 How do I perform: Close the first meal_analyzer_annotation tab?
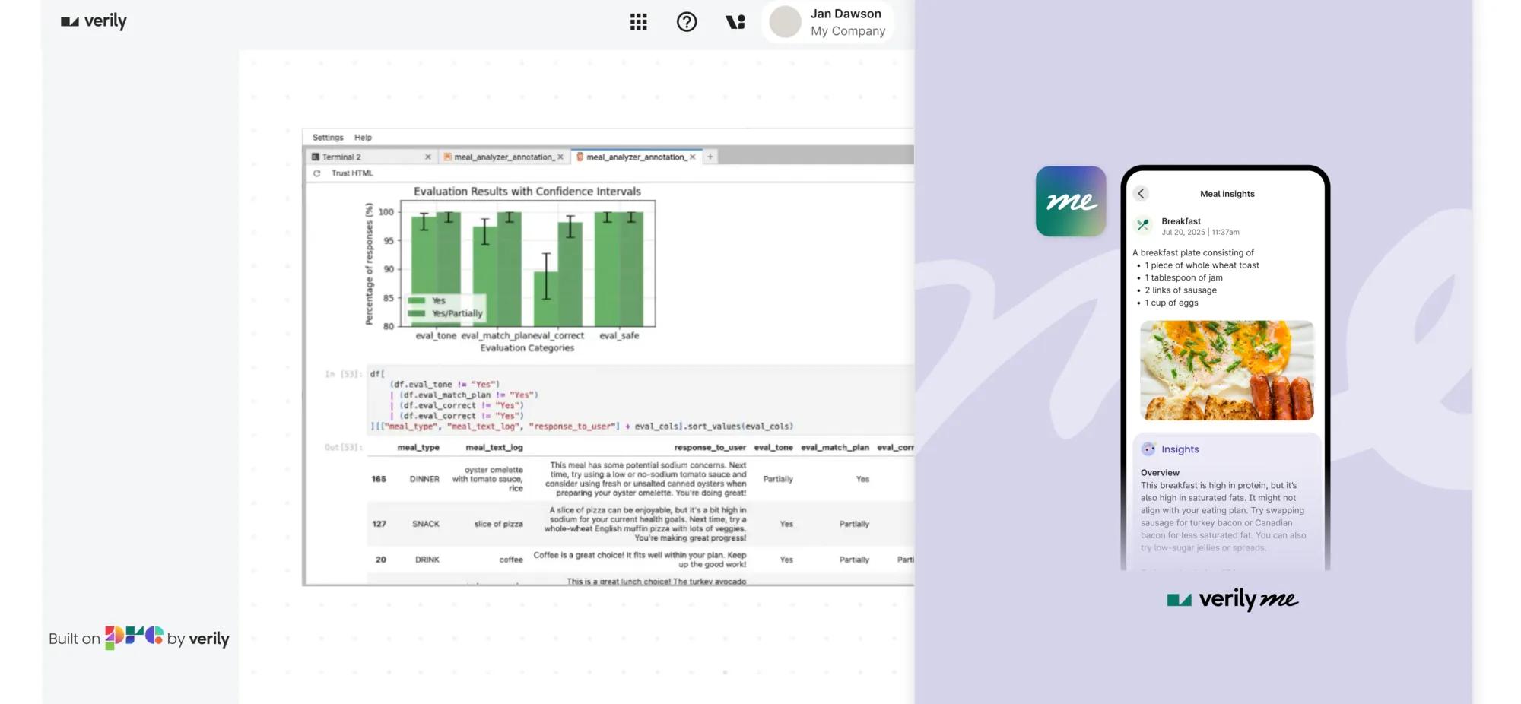pyautogui.click(x=561, y=157)
